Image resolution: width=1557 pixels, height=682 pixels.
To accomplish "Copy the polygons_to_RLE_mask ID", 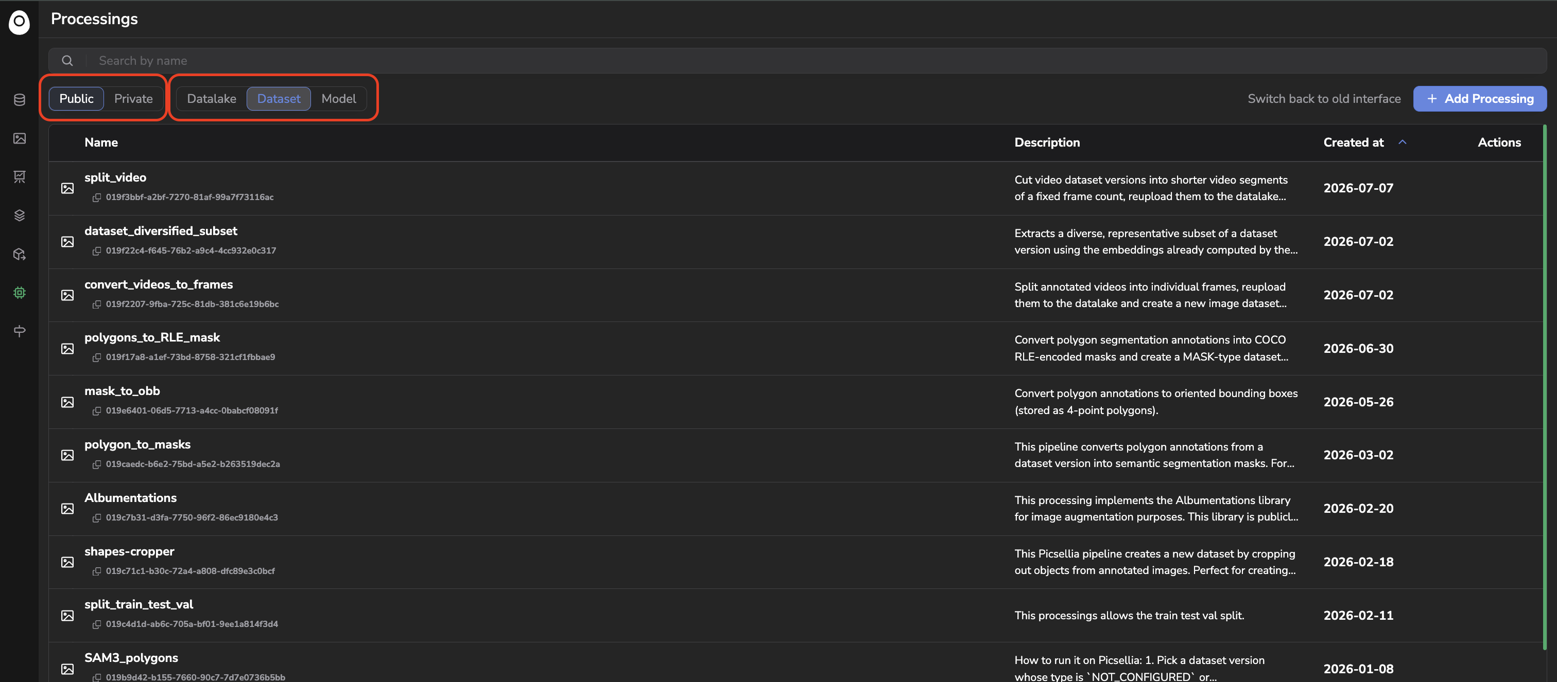I will (x=96, y=357).
